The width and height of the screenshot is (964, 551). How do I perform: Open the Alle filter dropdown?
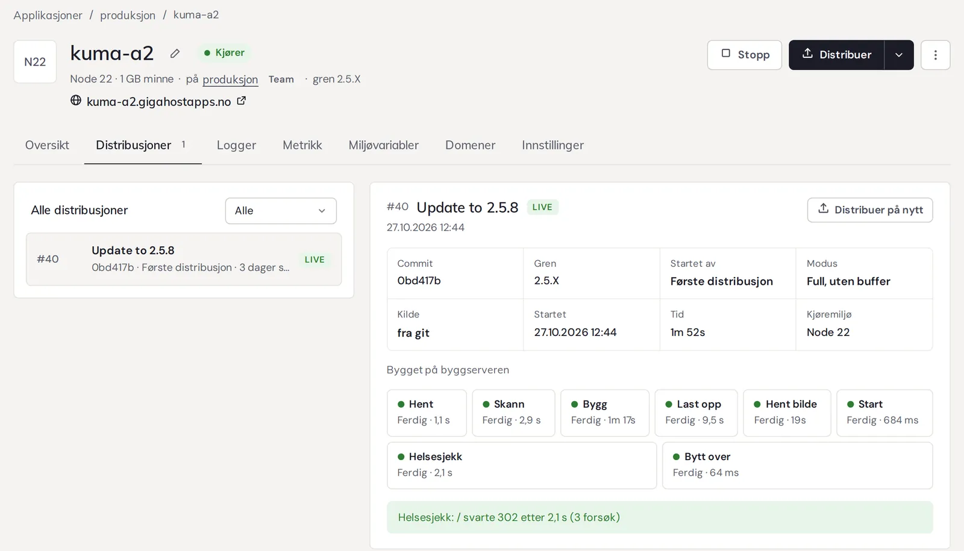coord(281,211)
